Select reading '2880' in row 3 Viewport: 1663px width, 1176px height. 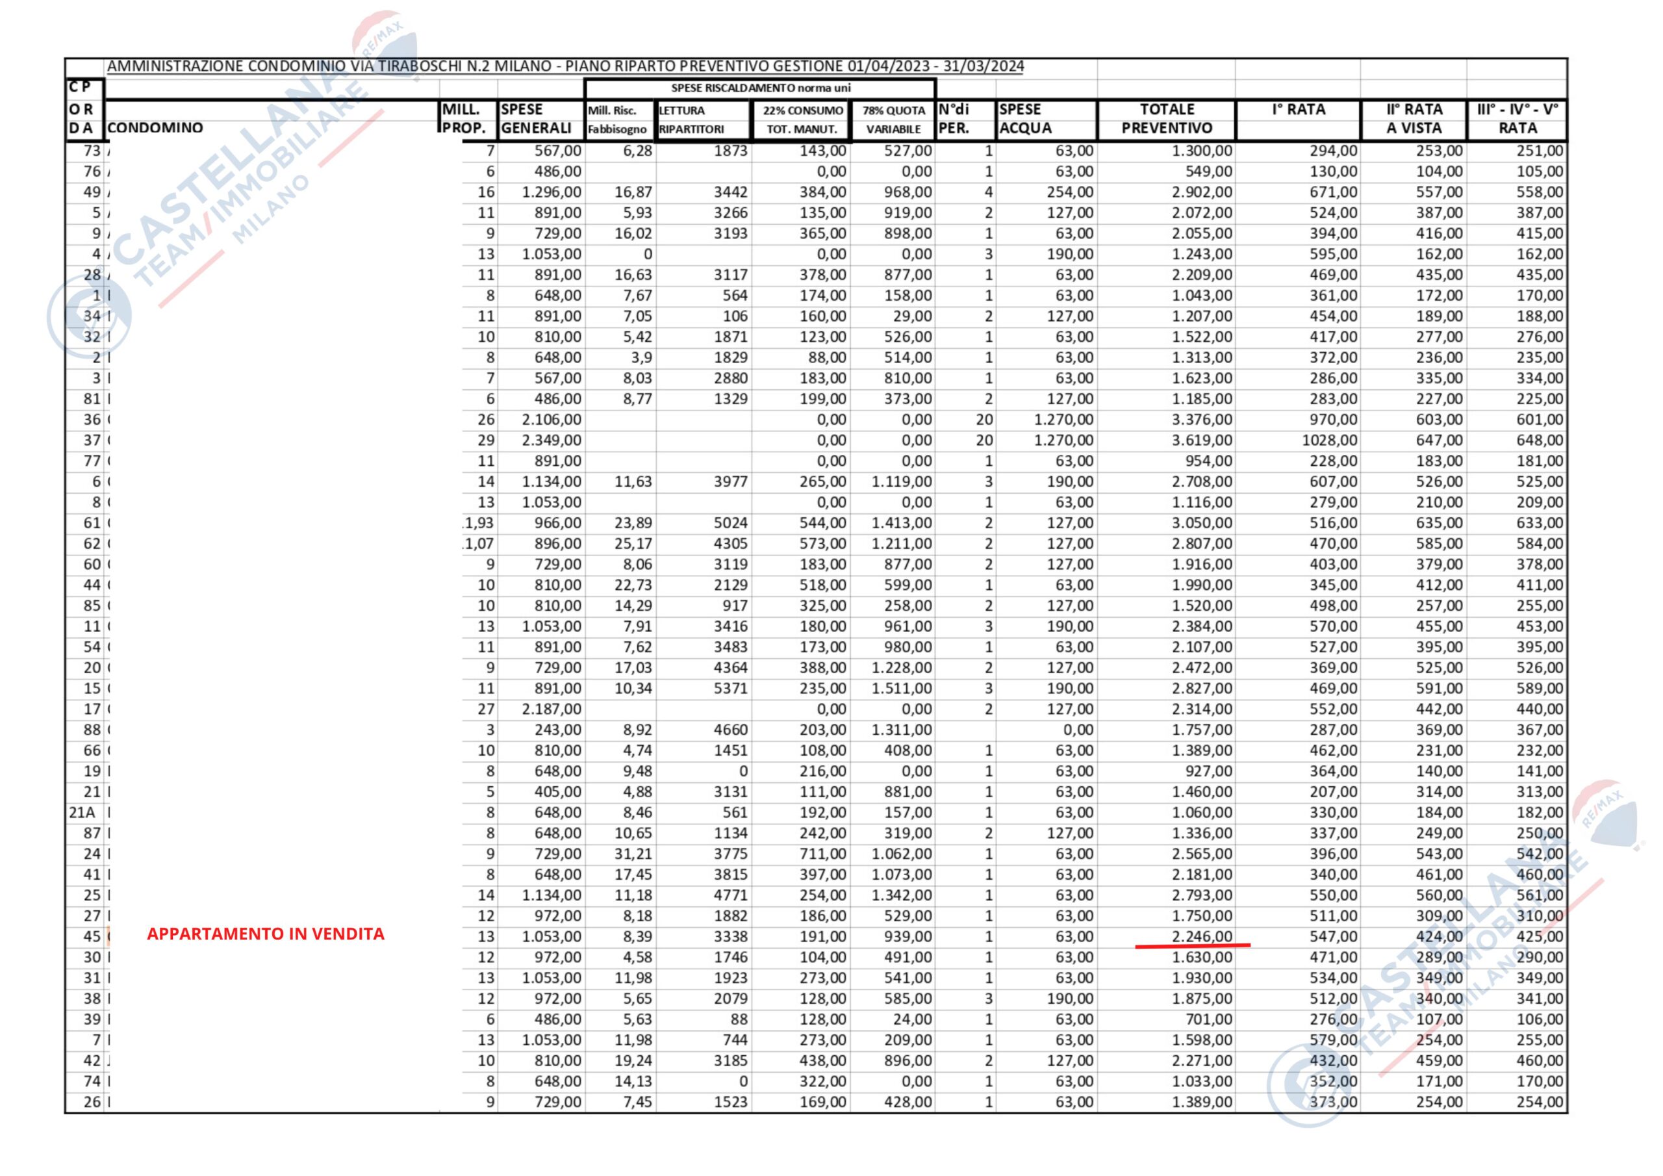(x=730, y=378)
